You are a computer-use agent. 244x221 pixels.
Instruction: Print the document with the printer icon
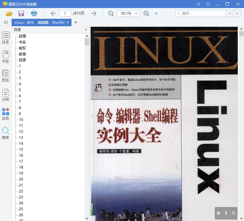click(x=34, y=13)
